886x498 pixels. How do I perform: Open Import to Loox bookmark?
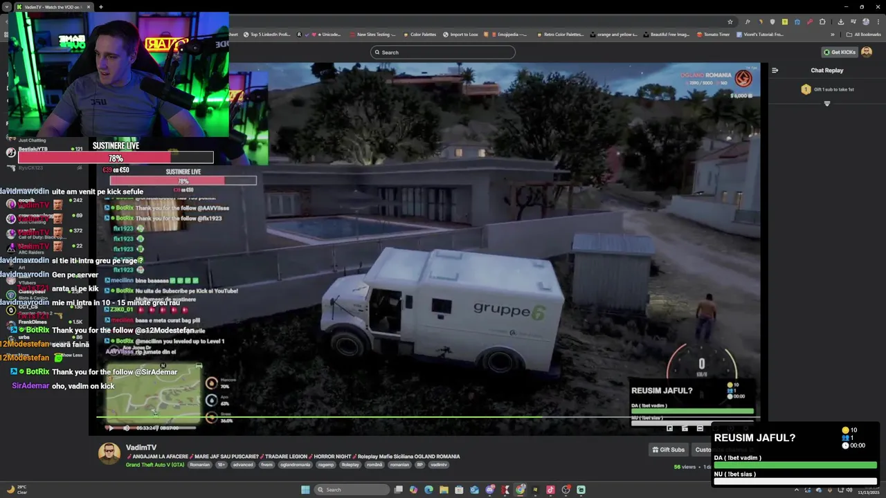tap(460, 35)
